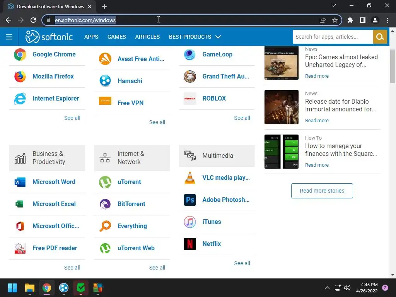This screenshot has height=297, width=396.
Task: Open the Business & Productivity category
Action: (x=47, y=158)
